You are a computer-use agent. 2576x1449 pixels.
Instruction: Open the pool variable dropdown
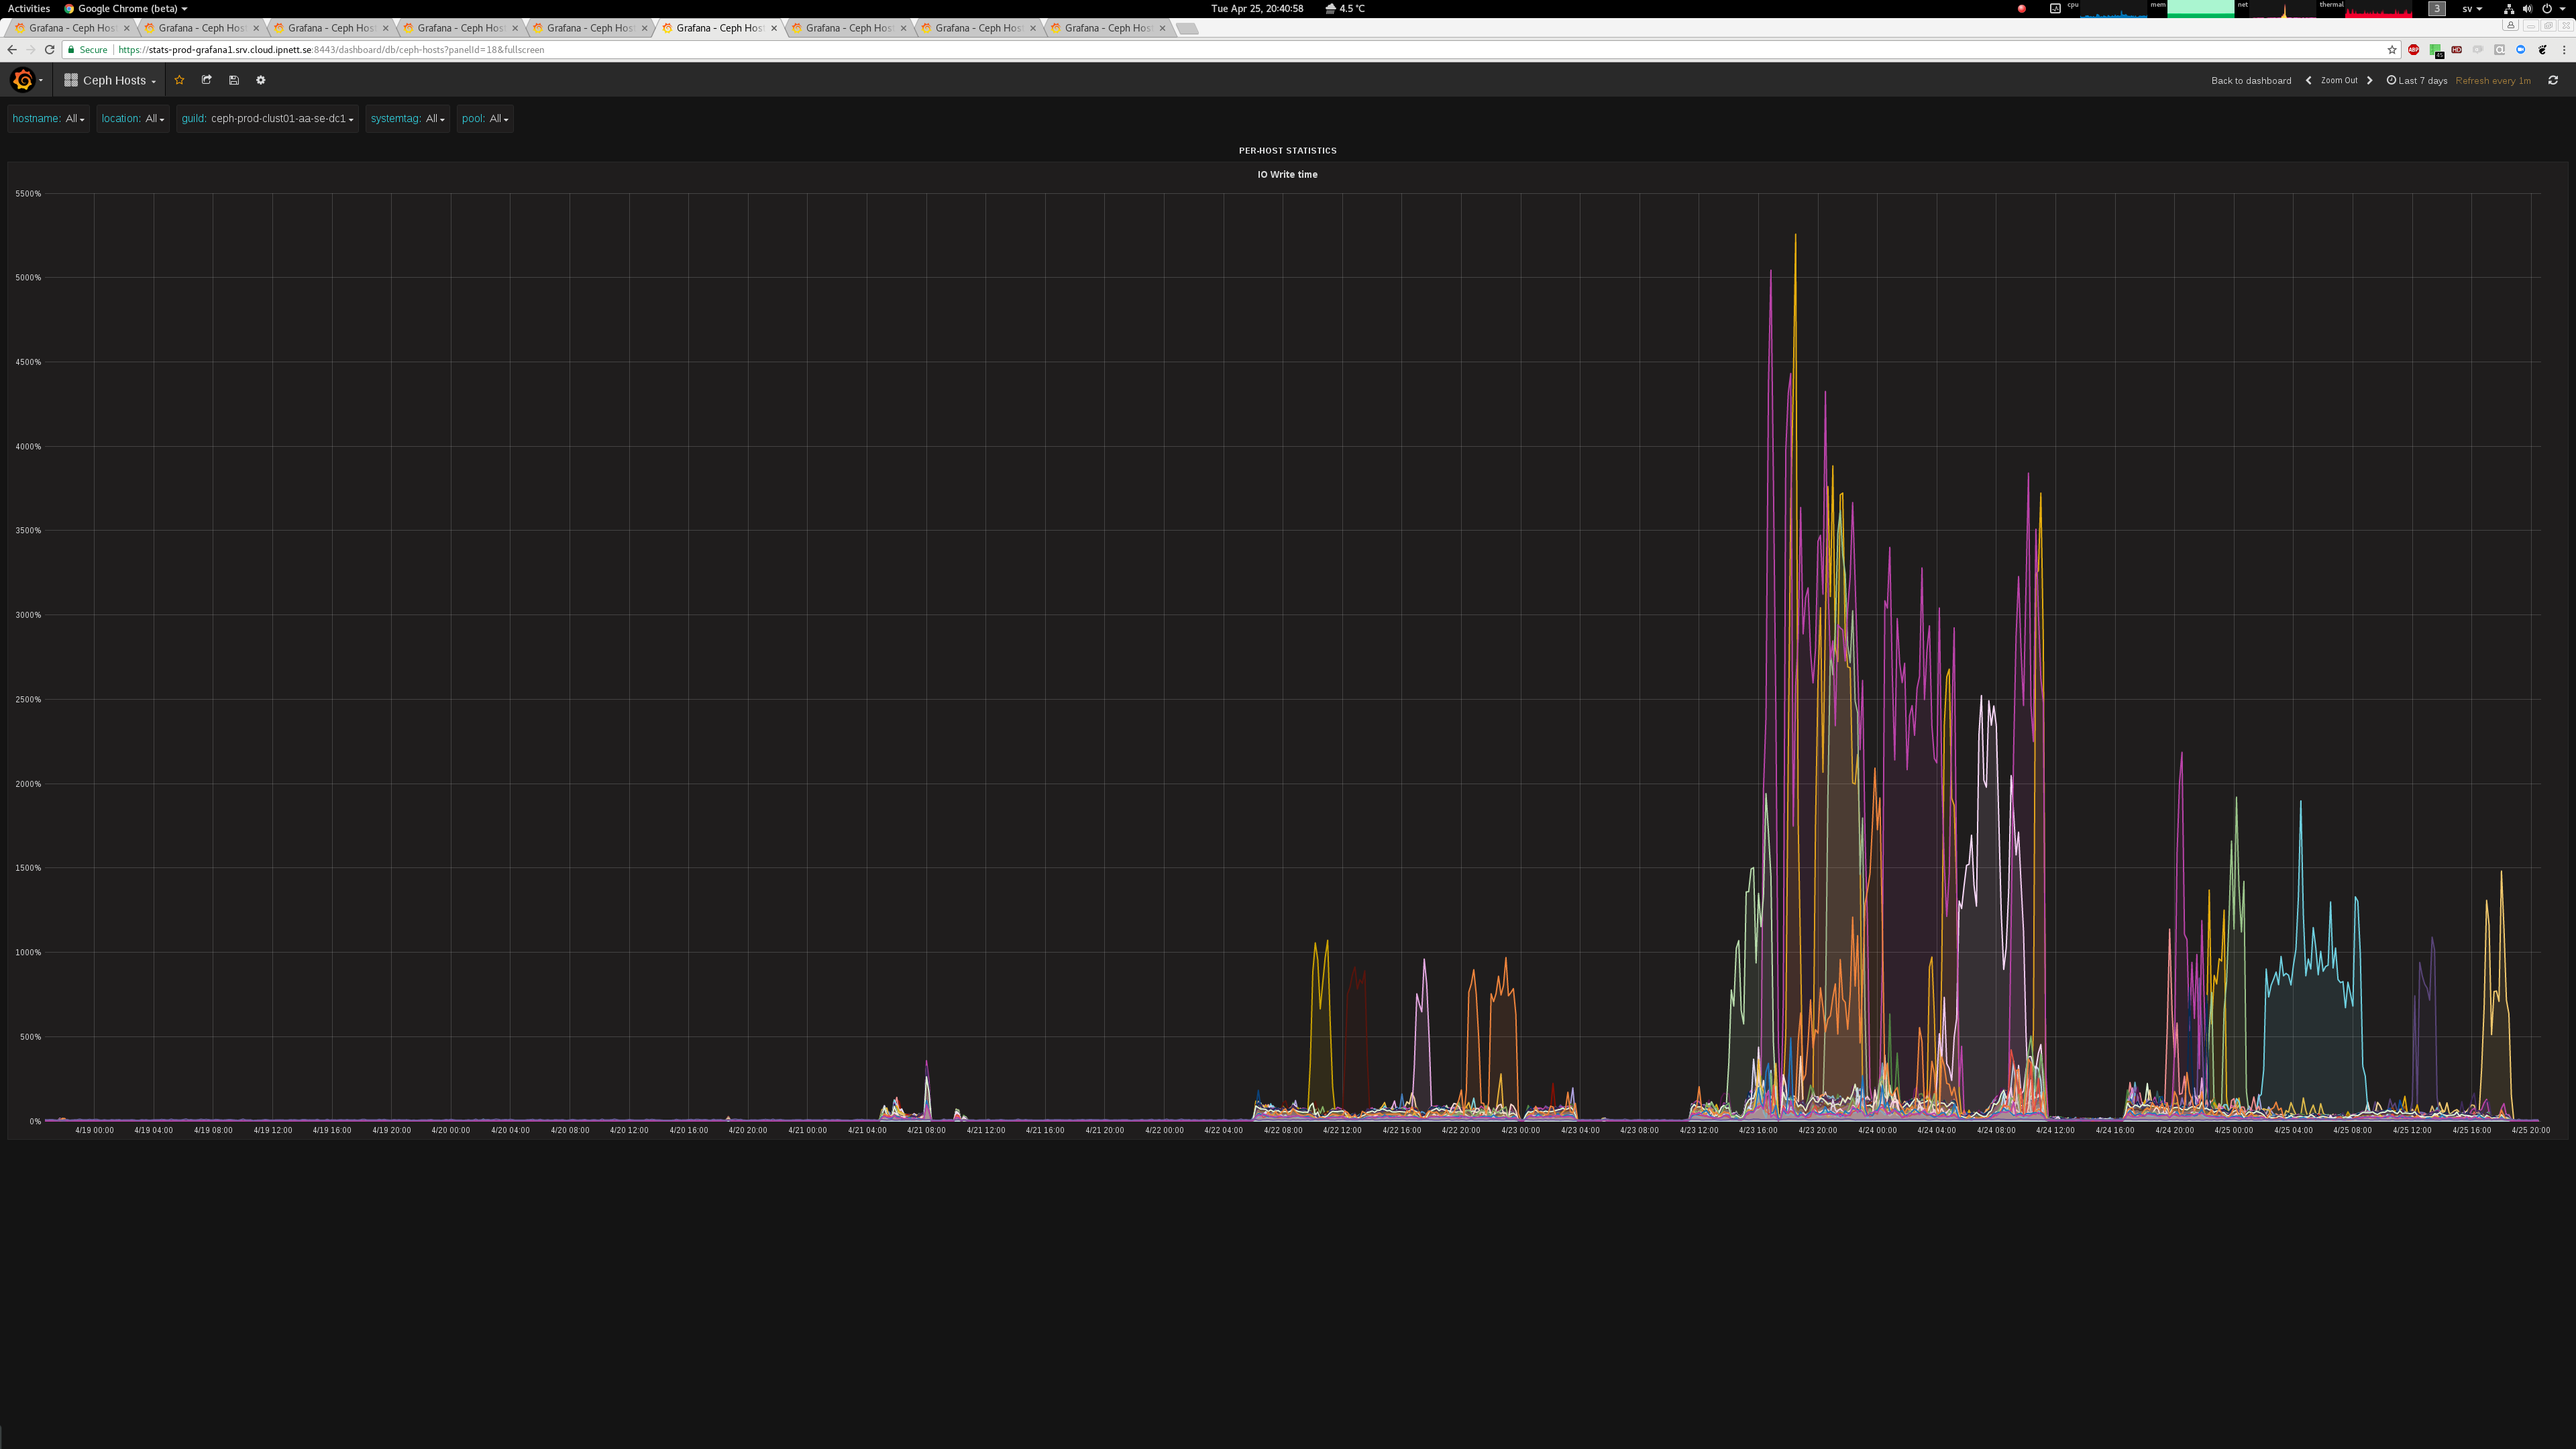point(485,119)
